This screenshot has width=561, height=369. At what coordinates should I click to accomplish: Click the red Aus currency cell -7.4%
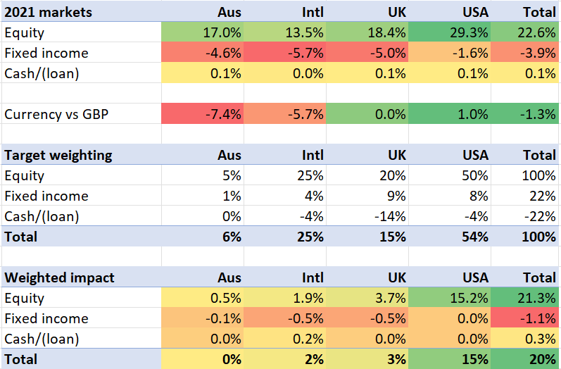click(203, 114)
